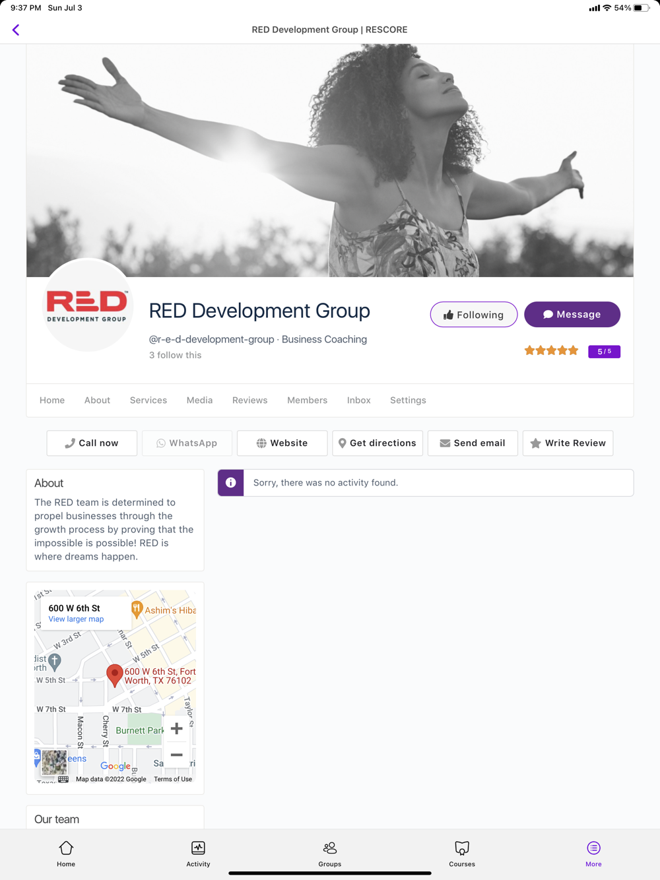Open the Activity tab in bottom bar
Image resolution: width=660 pixels, height=880 pixels.
click(198, 854)
